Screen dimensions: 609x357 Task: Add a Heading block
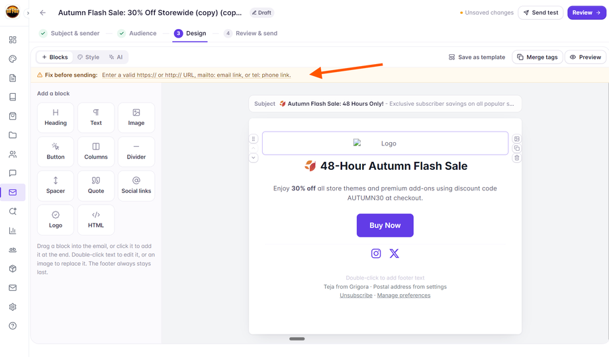[56, 118]
